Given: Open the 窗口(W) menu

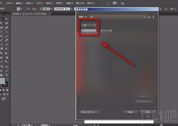Looking at the screenshot, I should coord(80,3).
